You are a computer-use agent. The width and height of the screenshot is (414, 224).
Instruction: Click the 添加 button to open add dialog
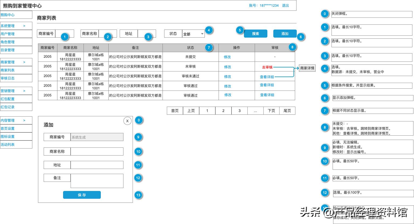[x=285, y=33]
